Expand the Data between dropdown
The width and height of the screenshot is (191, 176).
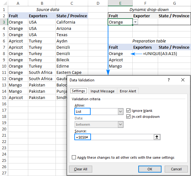tap(120, 124)
